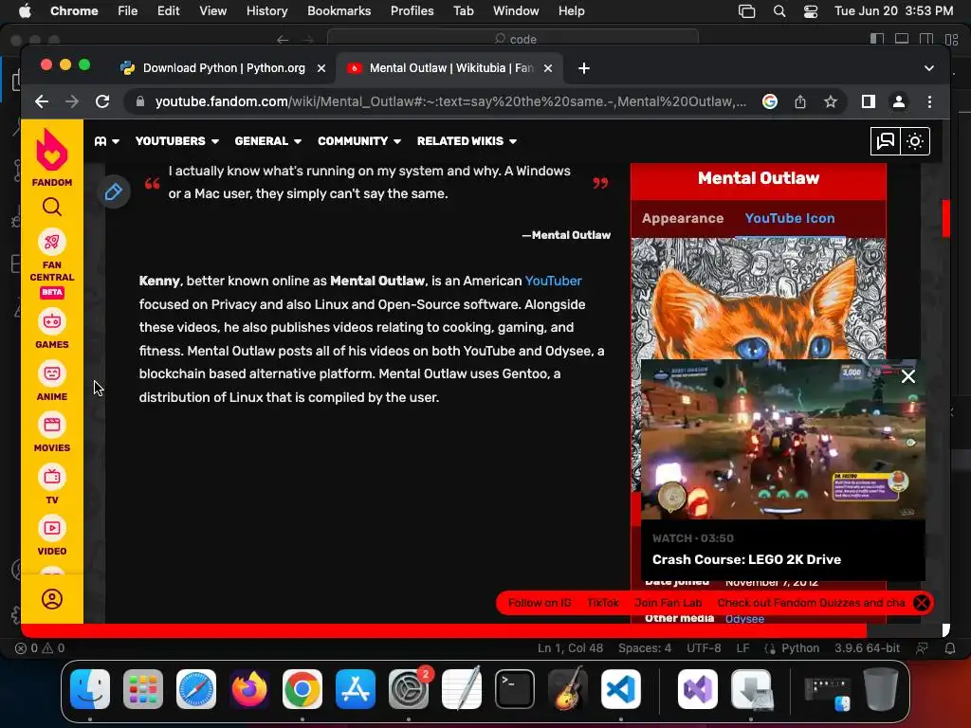This screenshot has height=728, width=971.
Task: Open the discussions chat icon
Action: [886, 141]
